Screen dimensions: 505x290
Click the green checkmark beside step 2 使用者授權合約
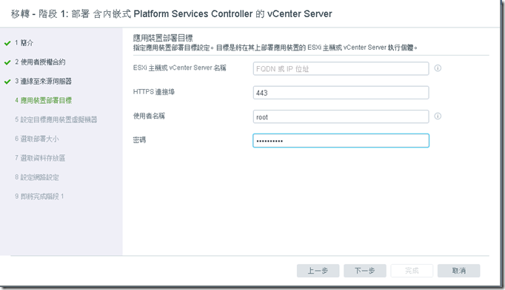[x=7, y=62]
